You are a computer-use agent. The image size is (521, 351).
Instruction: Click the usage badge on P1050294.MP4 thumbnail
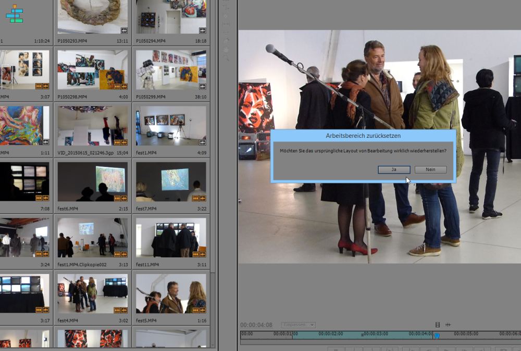pyautogui.click(x=202, y=31)
